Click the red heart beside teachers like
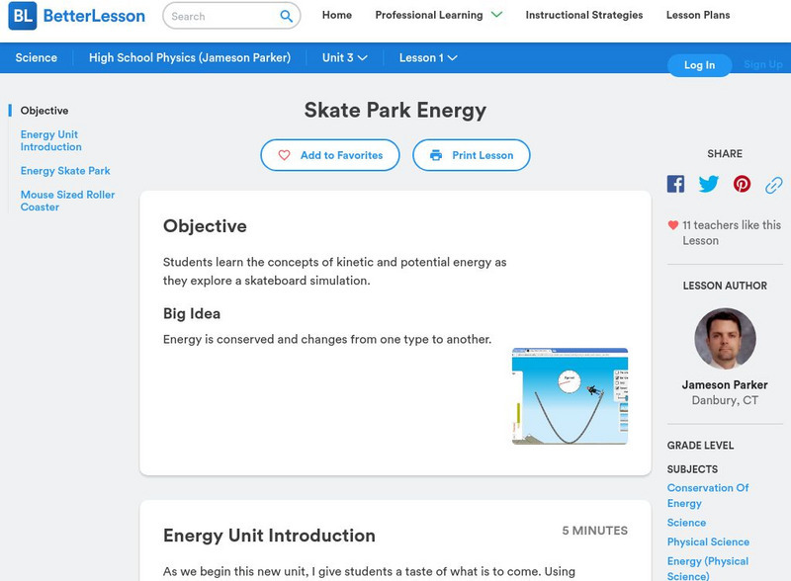 click(672, 225)
